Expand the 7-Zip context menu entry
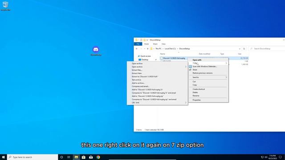 tap(208, 63)
